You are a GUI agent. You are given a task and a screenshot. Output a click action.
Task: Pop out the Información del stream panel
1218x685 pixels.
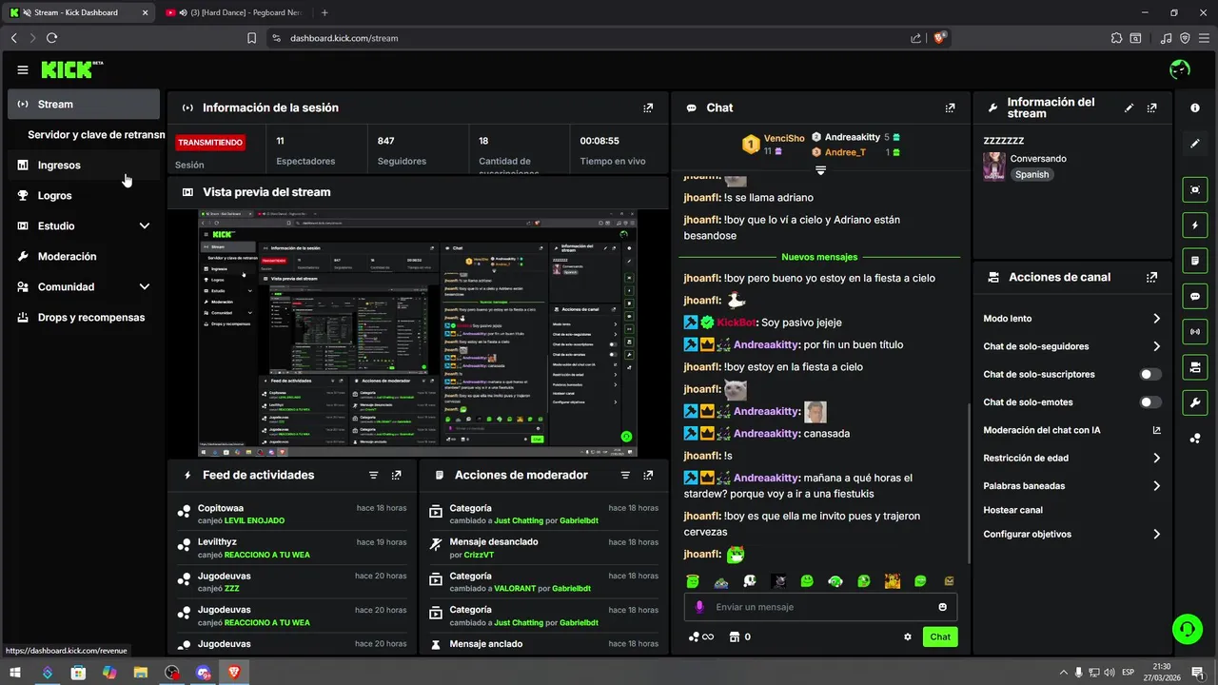(1152, 108)
